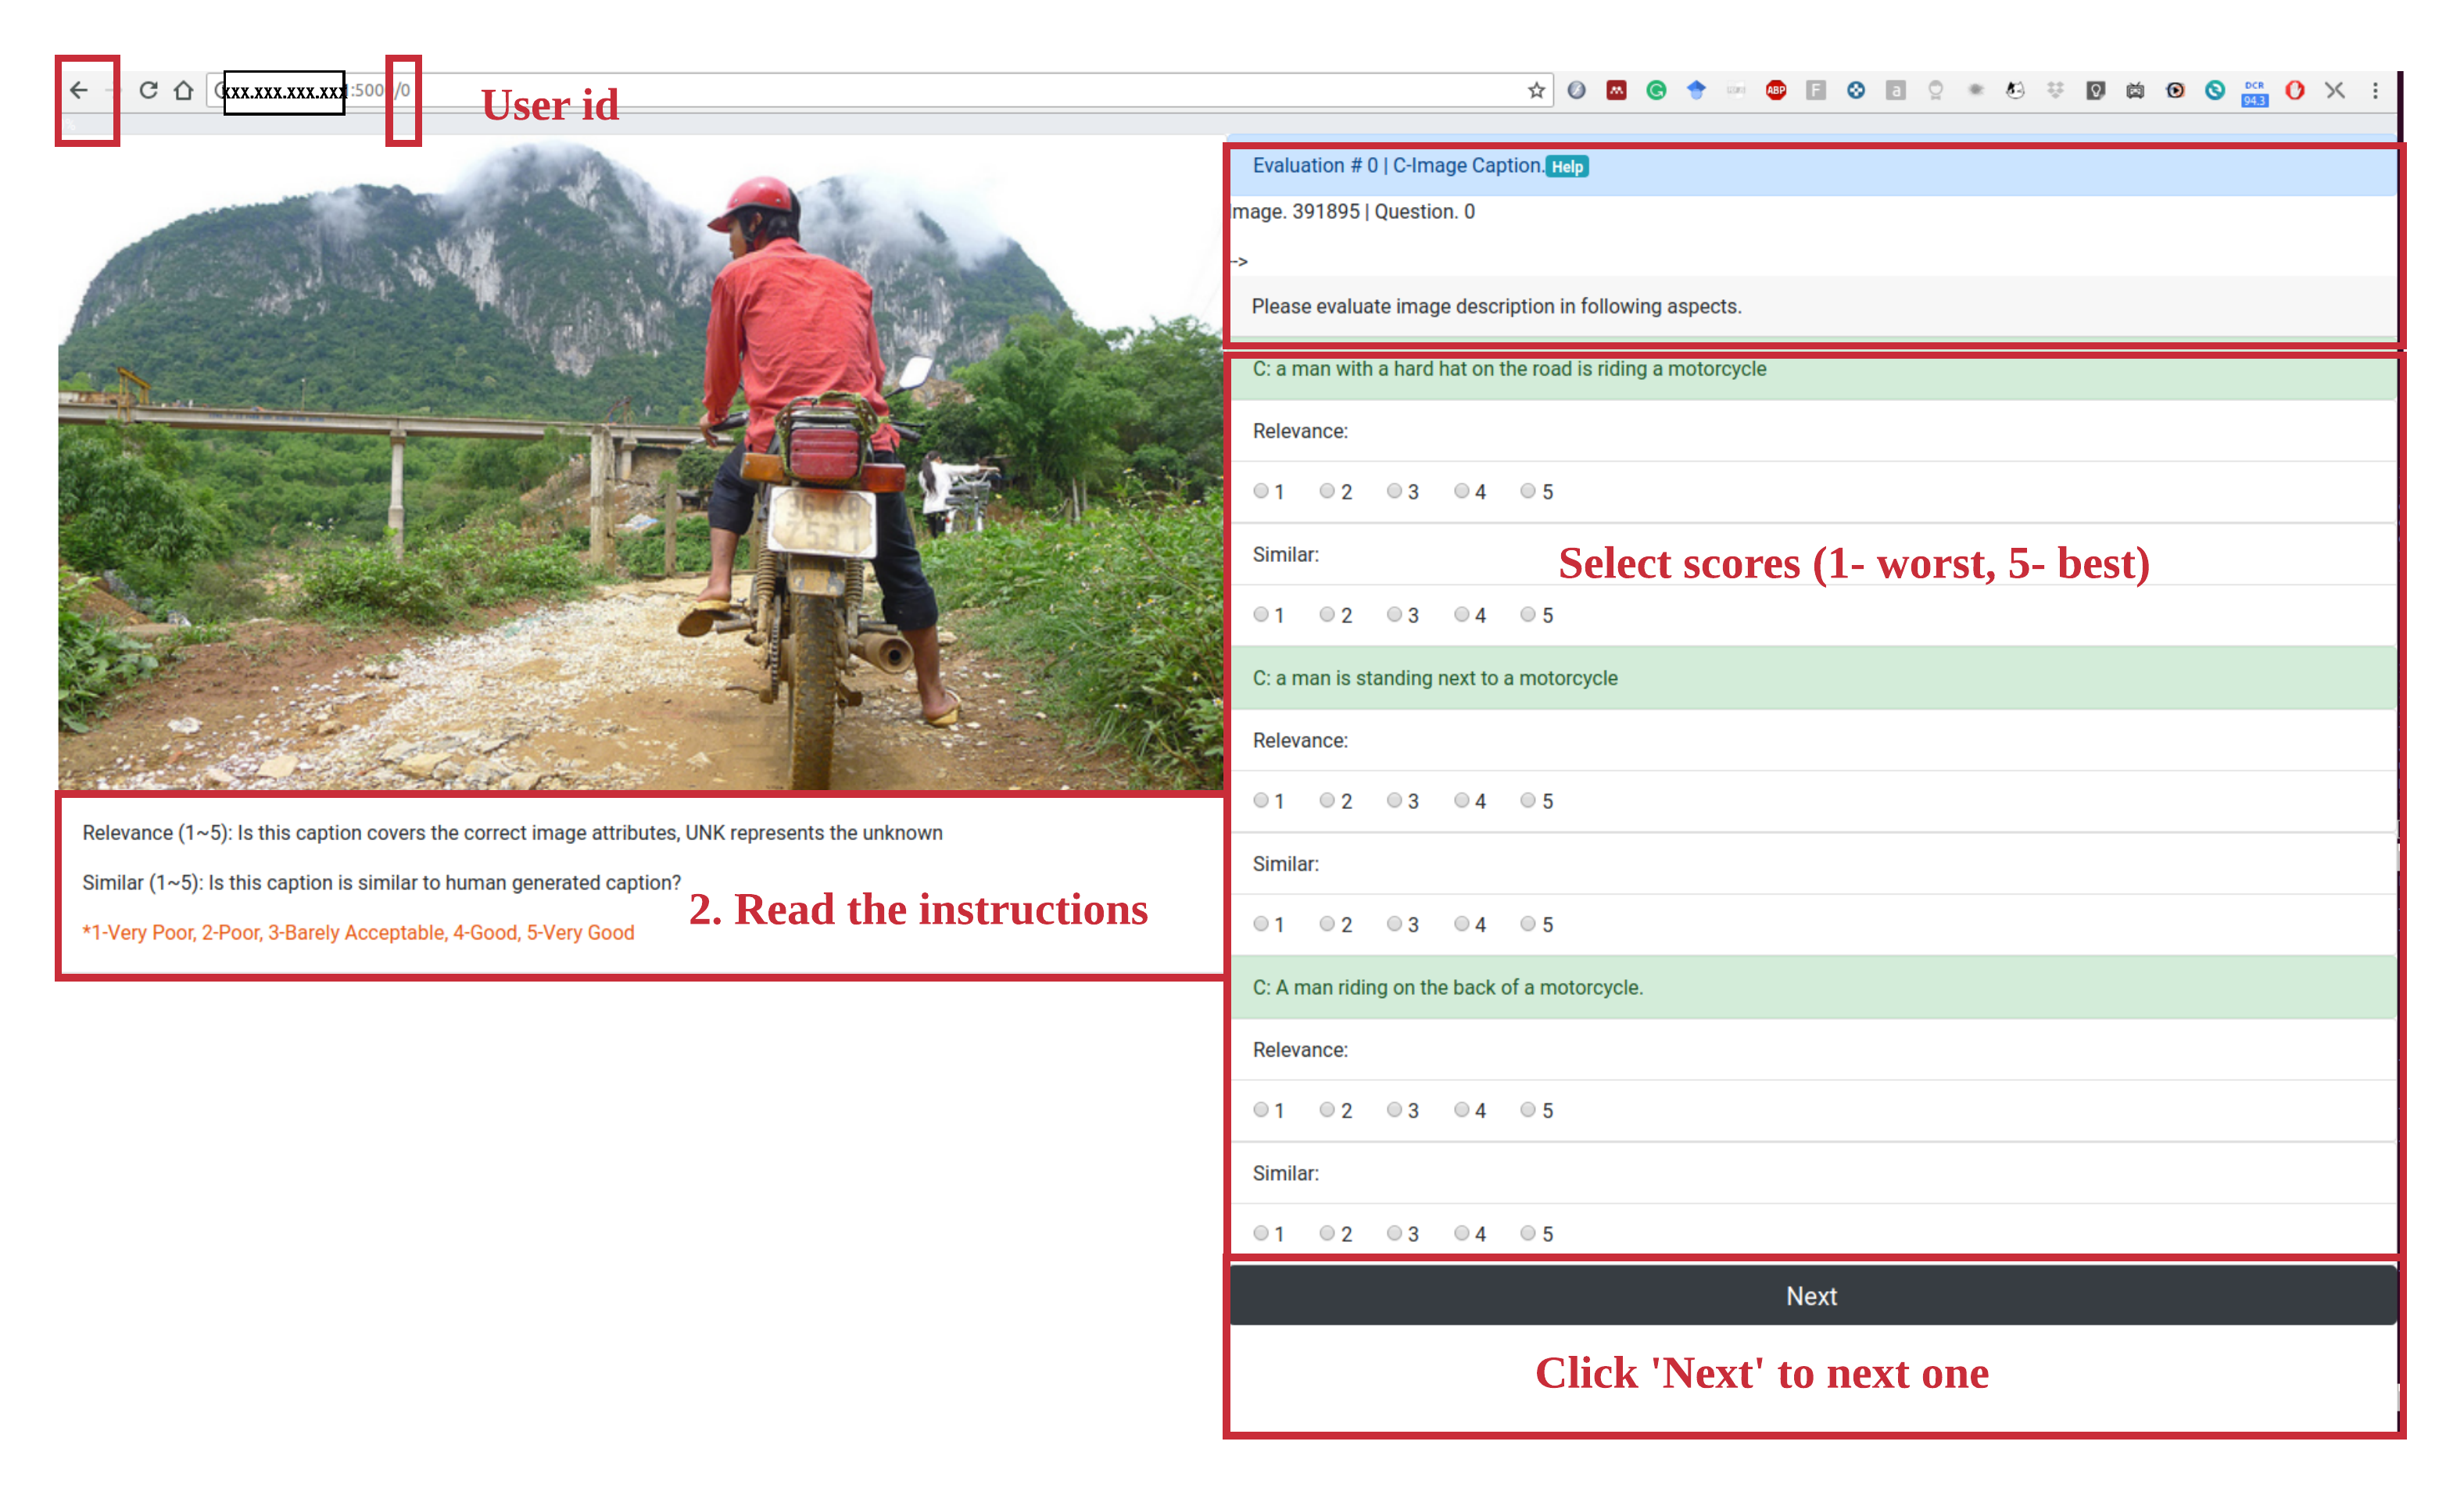Click the browser address bar

click(900, 91)
